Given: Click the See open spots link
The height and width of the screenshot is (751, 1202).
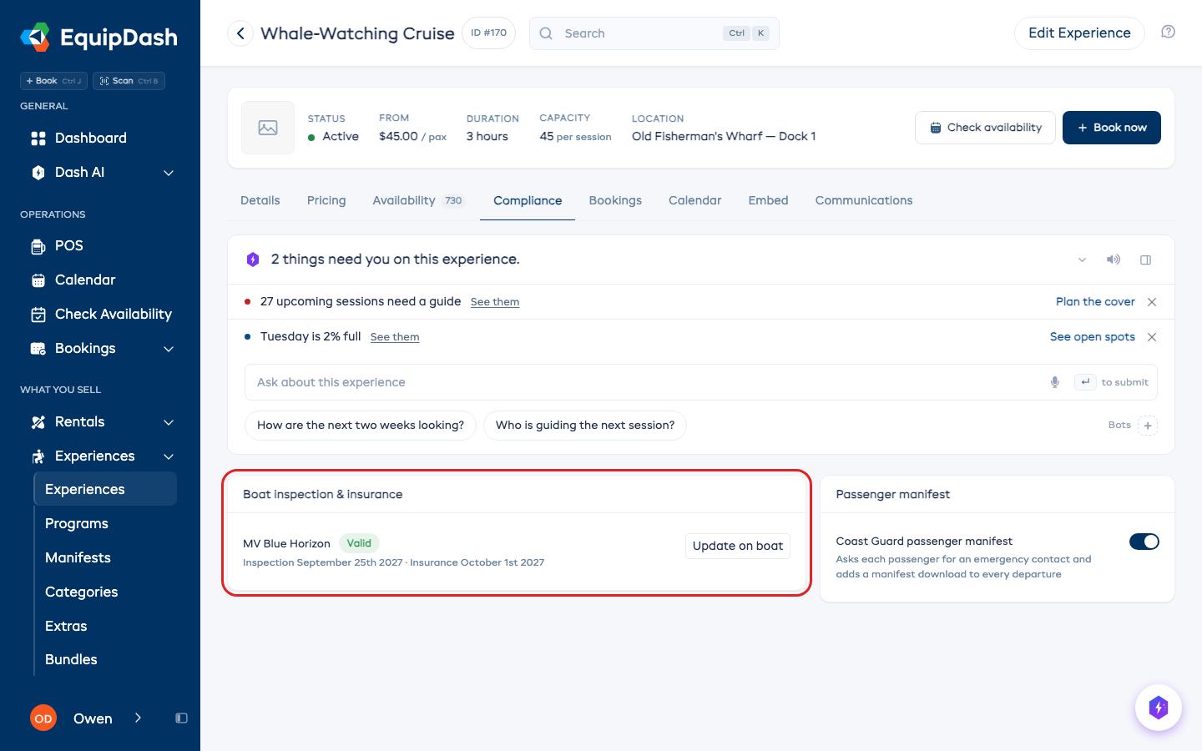Looking at the screenshot, I should point(1092,337).
